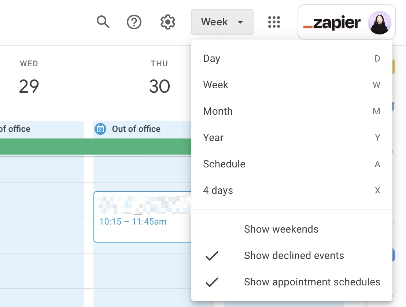
Task: Click the Zapier logo
Action: tap(332, 23)
